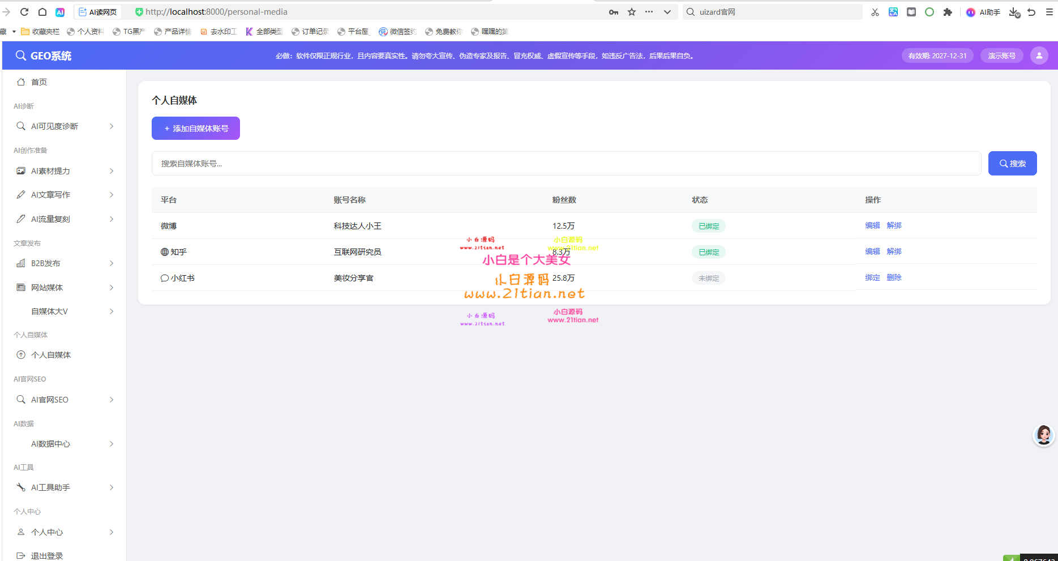Open the browser hamburger menu

click(1050, 12)
